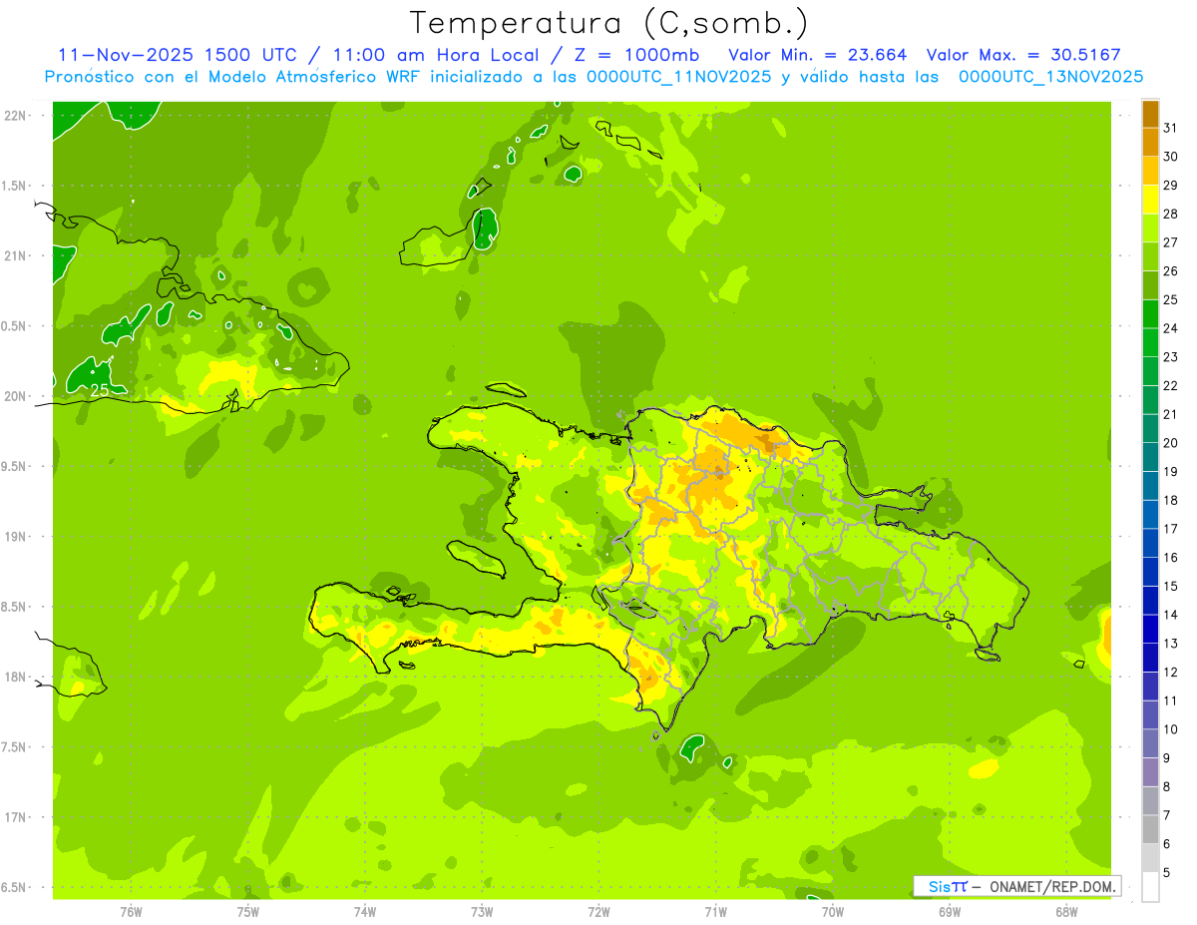Click the '19N' latitude axis label
The image size is (1197, 925).
point(16,537)
